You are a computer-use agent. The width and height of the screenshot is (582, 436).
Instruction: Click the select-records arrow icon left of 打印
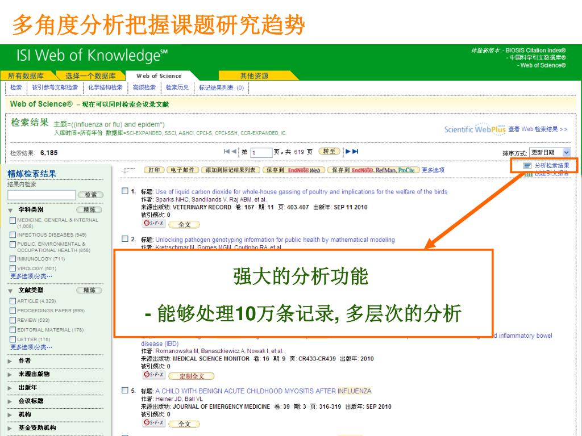tap(128, 170)
